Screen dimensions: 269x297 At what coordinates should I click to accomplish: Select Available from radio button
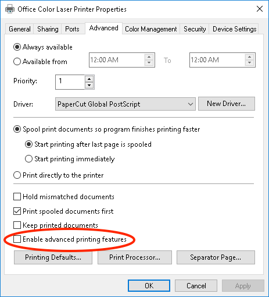click(17, 62)
